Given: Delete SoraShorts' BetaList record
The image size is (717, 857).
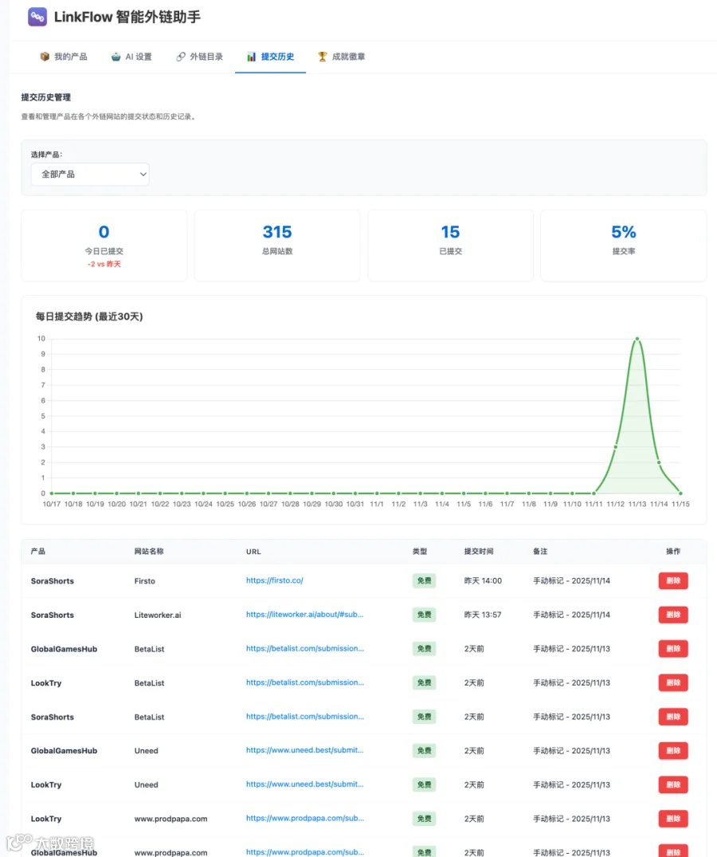Looking at the screenshot, I should pyautogui.click(x=672, y=717).
